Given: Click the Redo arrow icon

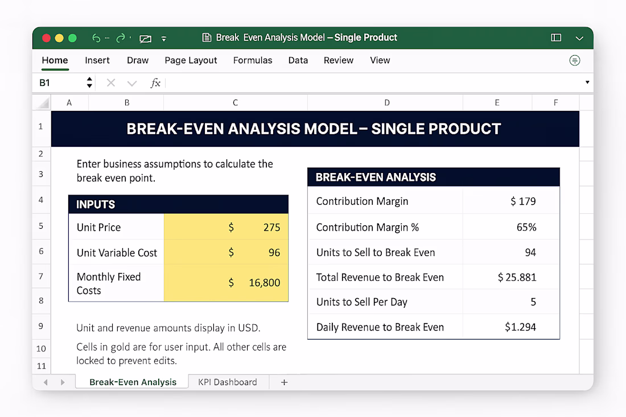Looking at the screenshot, I should tap(120, 38).
